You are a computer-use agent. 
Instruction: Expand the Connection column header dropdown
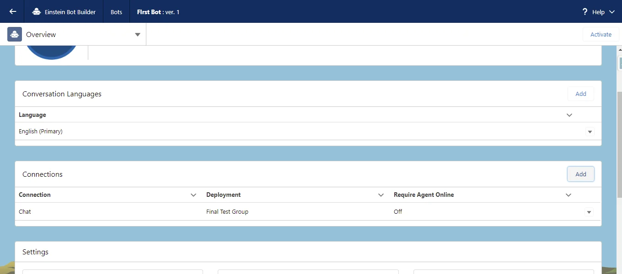[x=193, y=195]
